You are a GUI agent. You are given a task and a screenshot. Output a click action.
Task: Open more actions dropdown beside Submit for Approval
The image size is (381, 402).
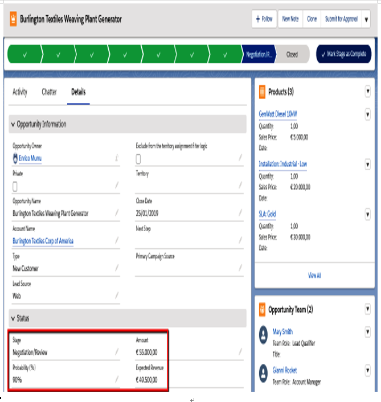click(x=366, y=19)
